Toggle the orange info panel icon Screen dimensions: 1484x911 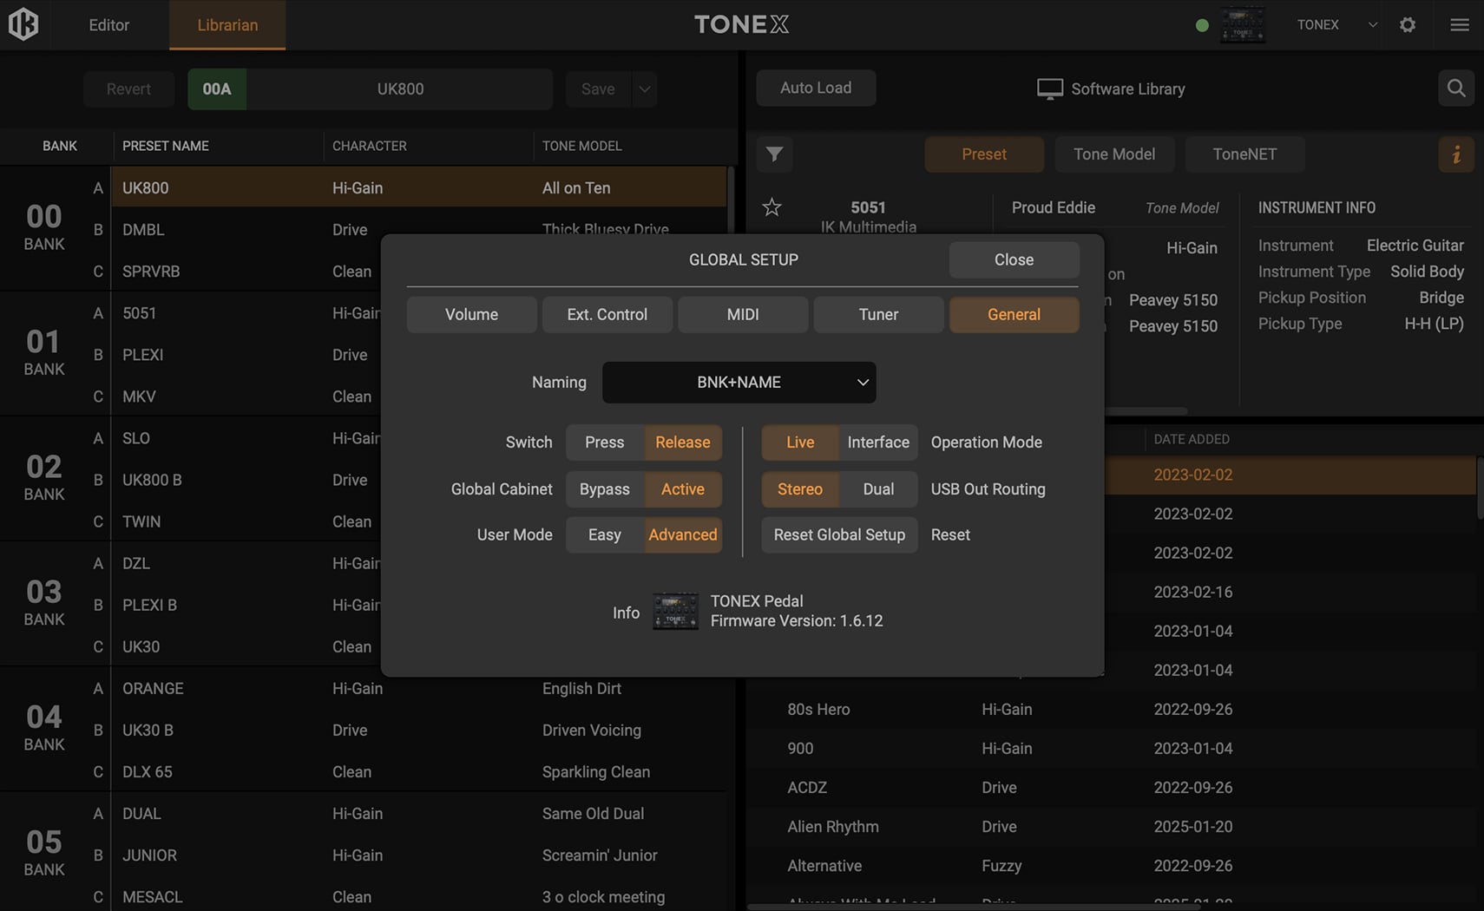coord(1455,154)
